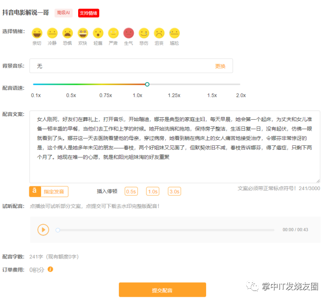The width and height of the screenshot is (329, 301).
Task: Click the 00:00 / 00:43 time display
Action: click(x=295, y=230)
